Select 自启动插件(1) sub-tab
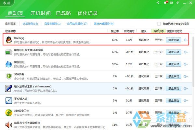195x130 pixels. click(x=52, y=24)
